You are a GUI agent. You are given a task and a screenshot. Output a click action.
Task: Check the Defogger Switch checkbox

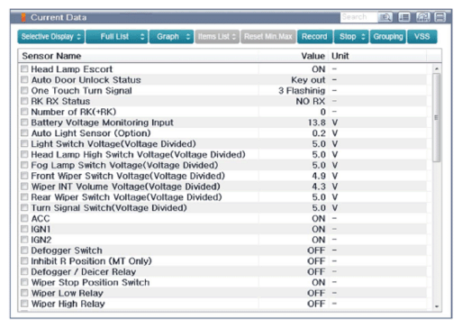pyautogui.click(x=24, y=251)
